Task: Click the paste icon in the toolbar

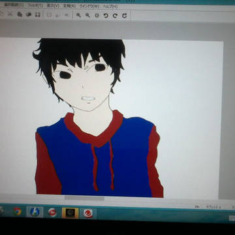Action: [29, 14]
